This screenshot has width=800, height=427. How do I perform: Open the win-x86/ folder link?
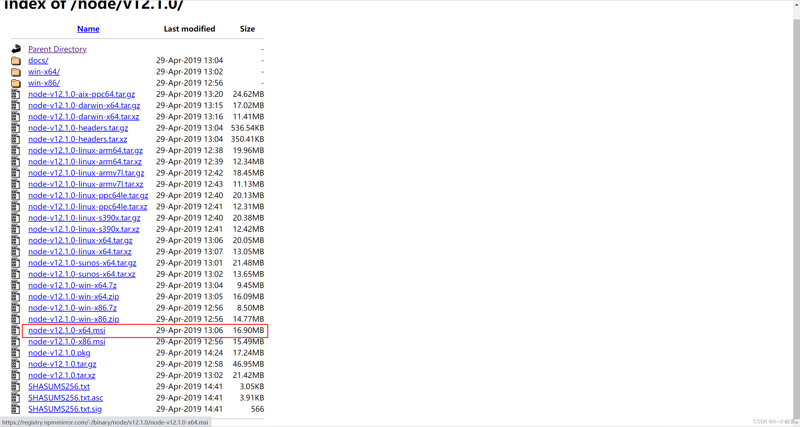tap(44, 83)
